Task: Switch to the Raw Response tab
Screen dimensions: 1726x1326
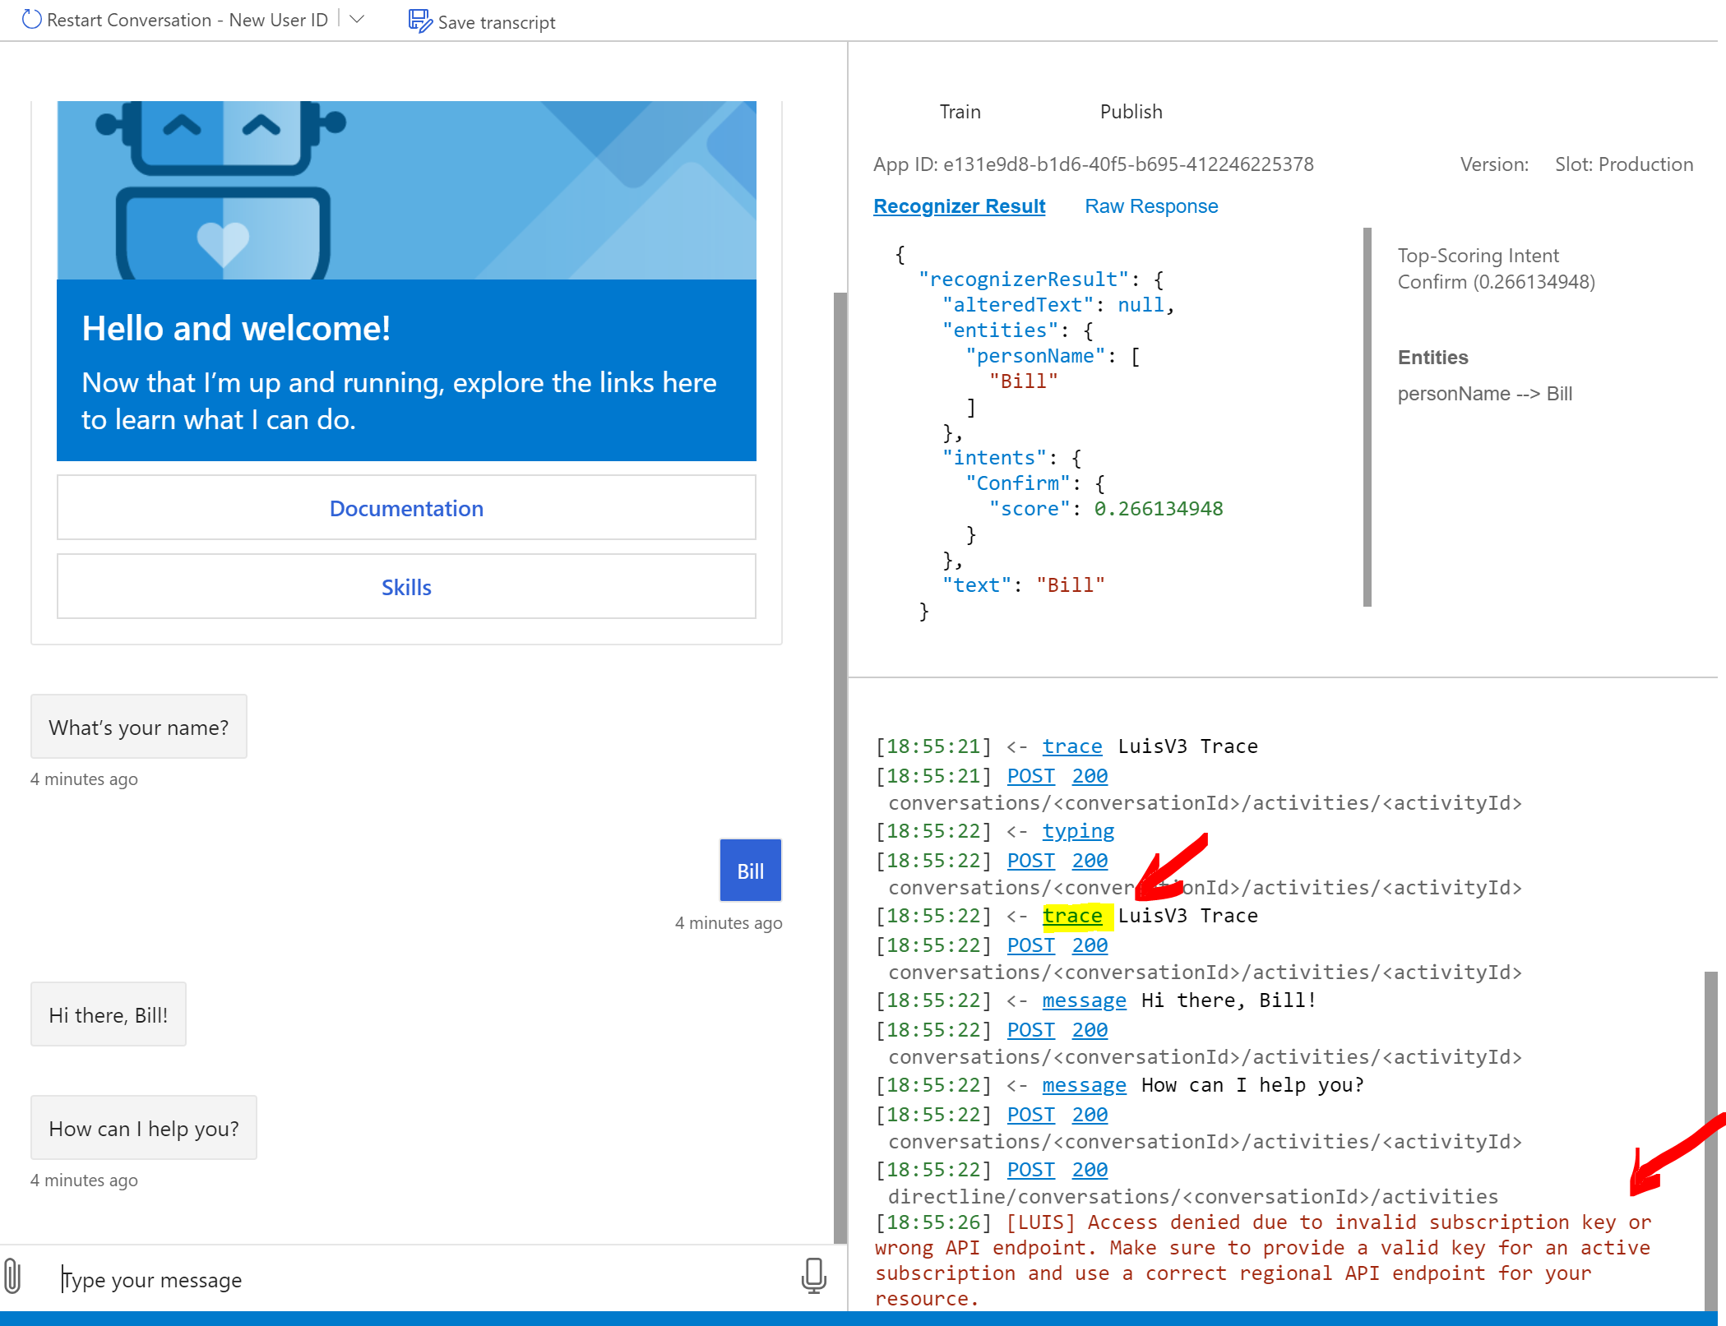Action: point(1151,206)
